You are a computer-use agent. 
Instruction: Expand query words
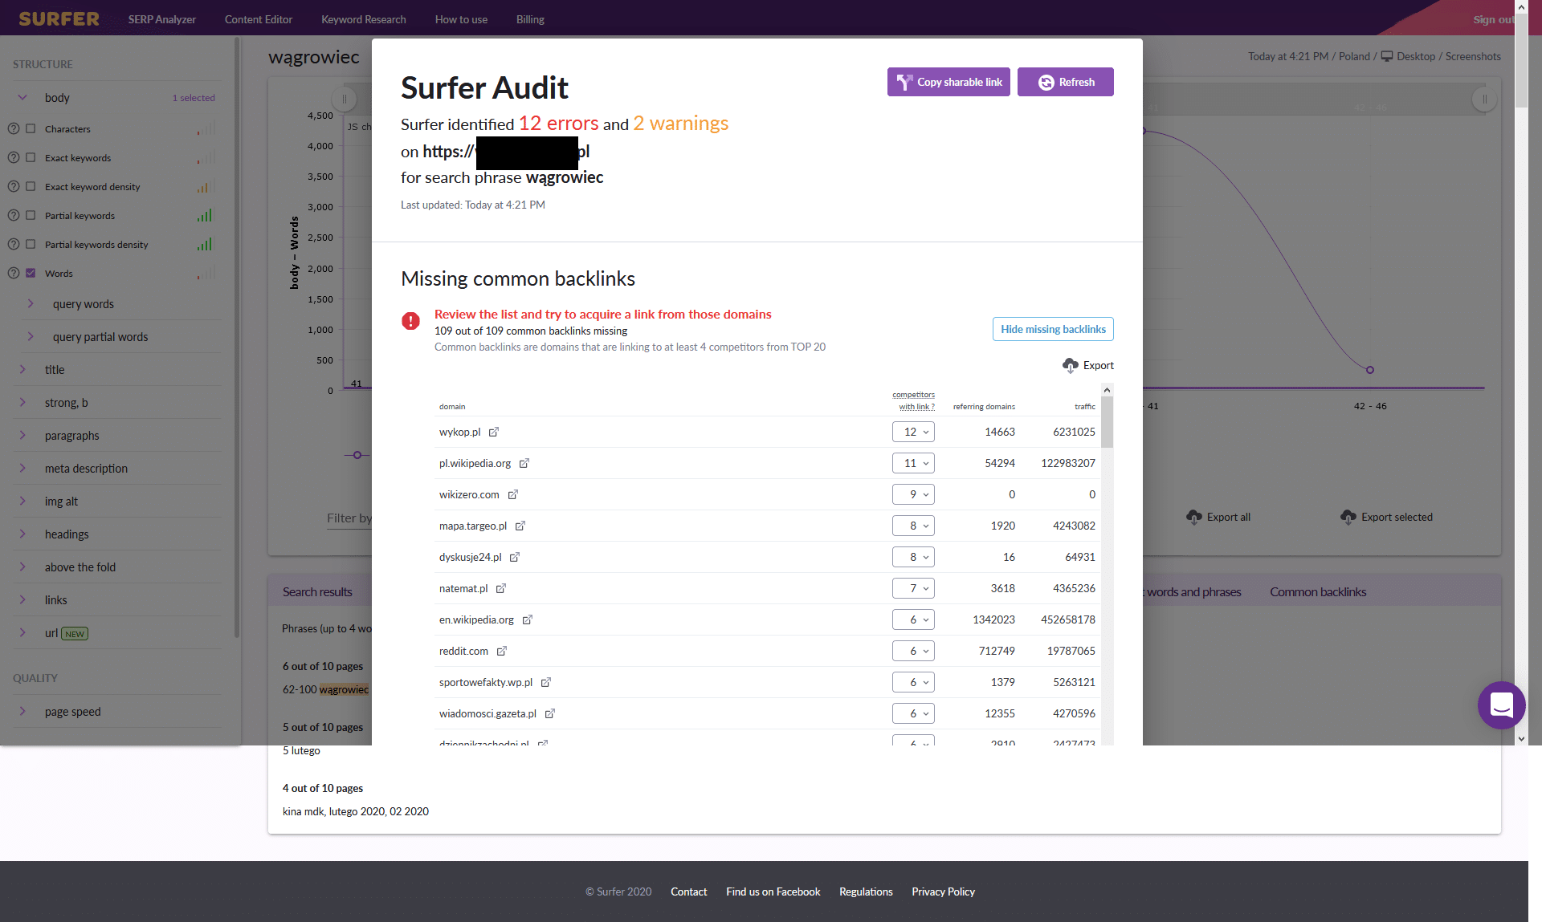tap(31, 303)
